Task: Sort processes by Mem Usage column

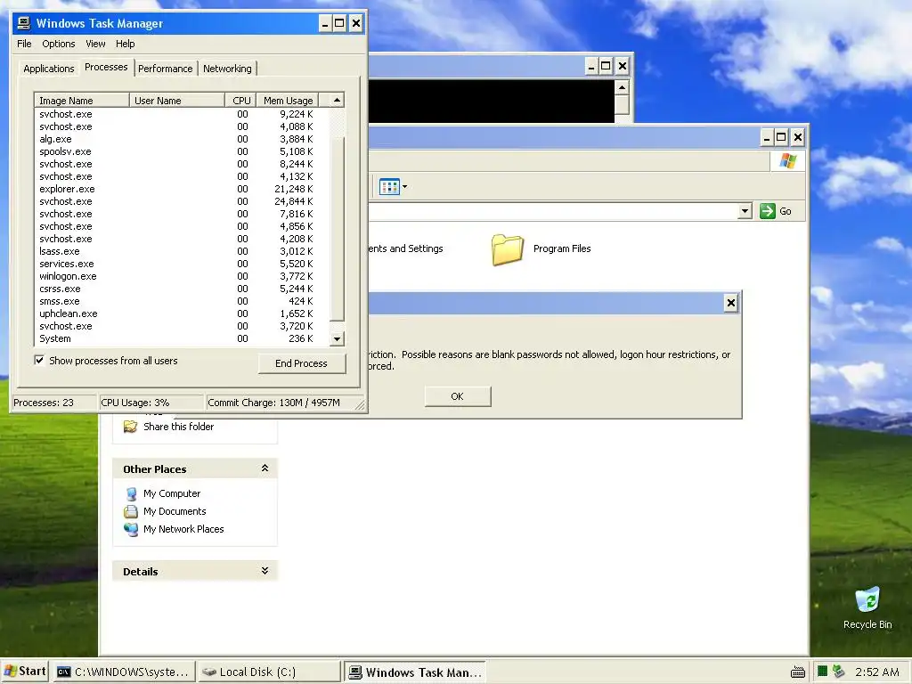Action: 288,100
